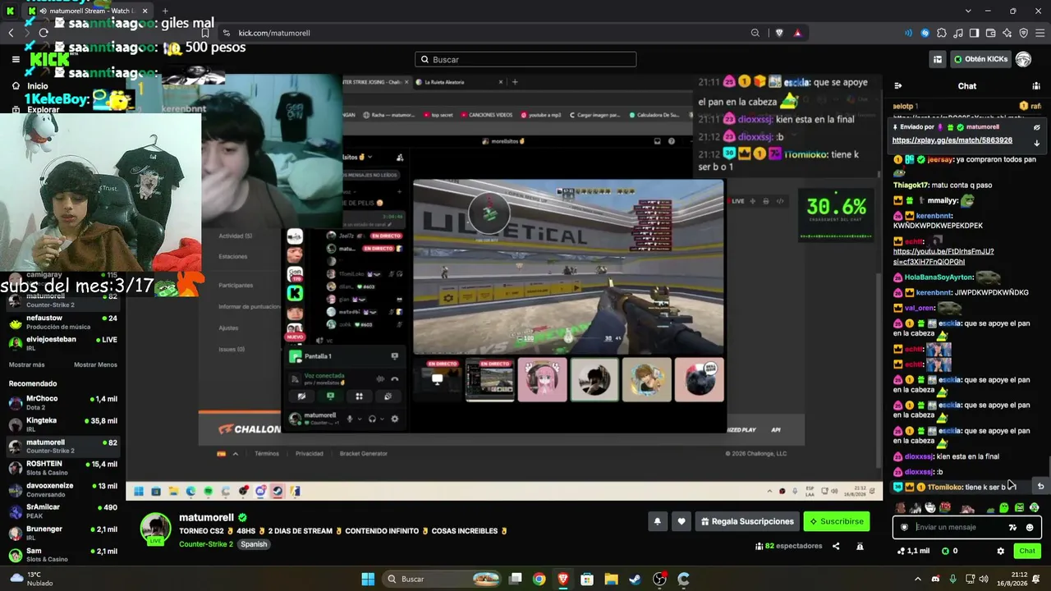The width and height of the screenshot is (1051, 591).
Task: Open the browser tab search dropdown arrow
Action: click(968, 11)
